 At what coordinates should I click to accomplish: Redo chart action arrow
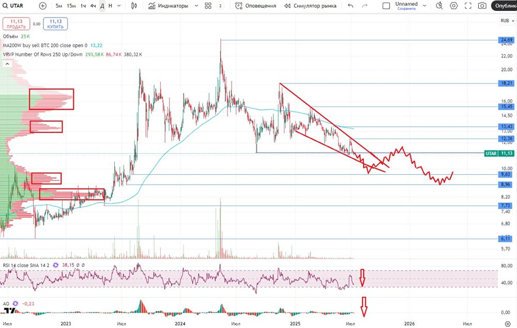[x=364, y=6]
